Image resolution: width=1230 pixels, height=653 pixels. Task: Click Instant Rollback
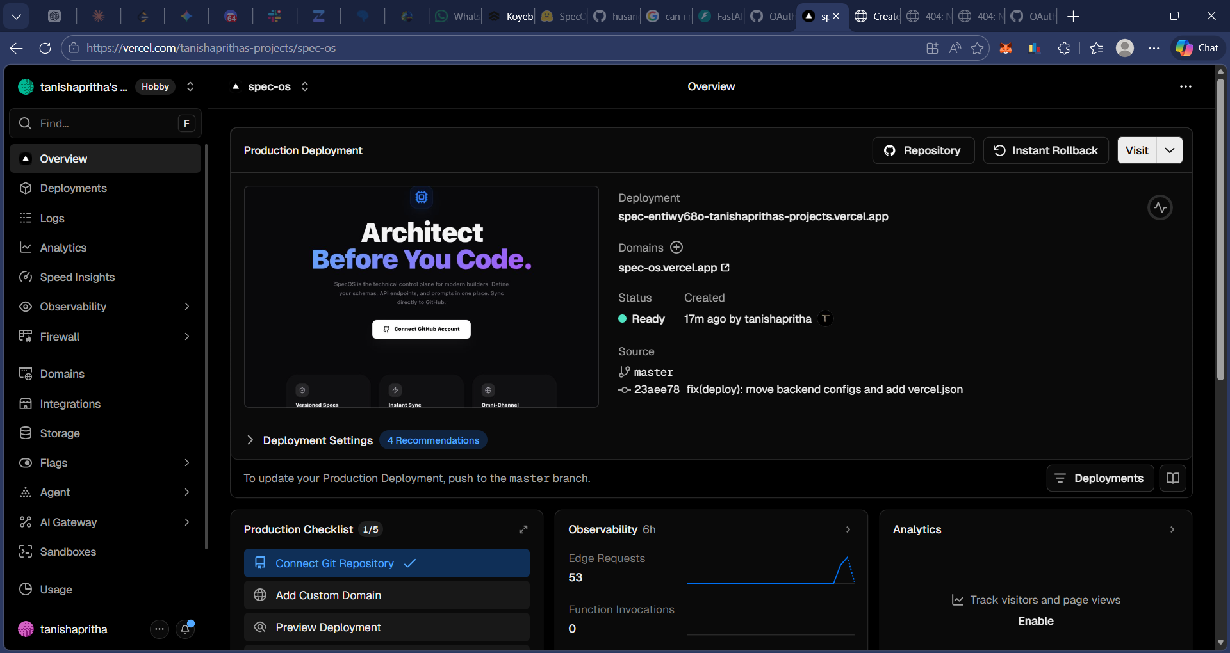pos(1045,150)
